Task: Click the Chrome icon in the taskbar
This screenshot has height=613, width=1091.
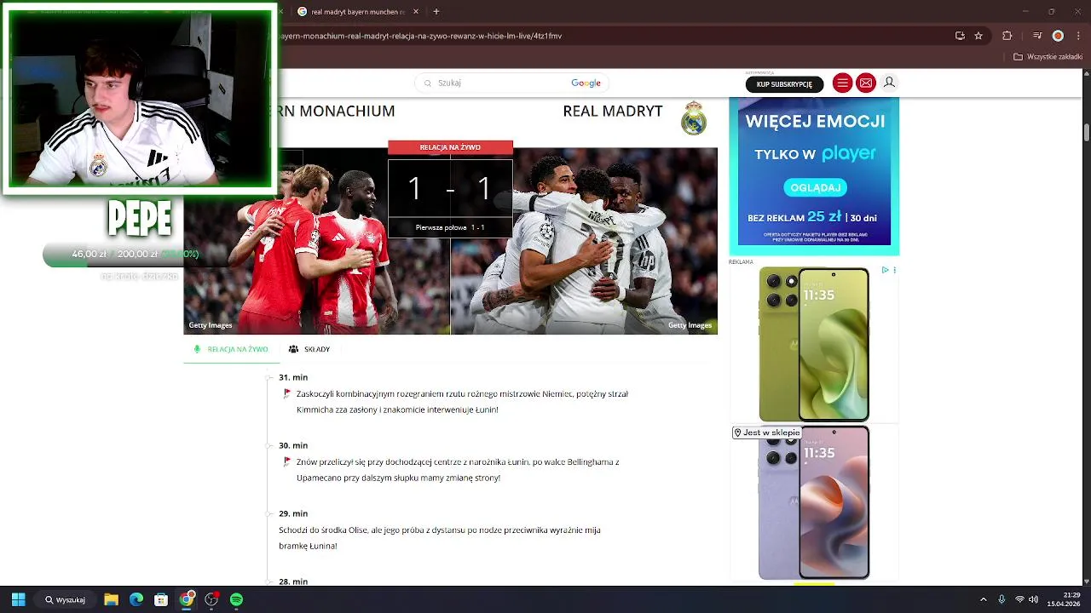Action: point(186,599)
